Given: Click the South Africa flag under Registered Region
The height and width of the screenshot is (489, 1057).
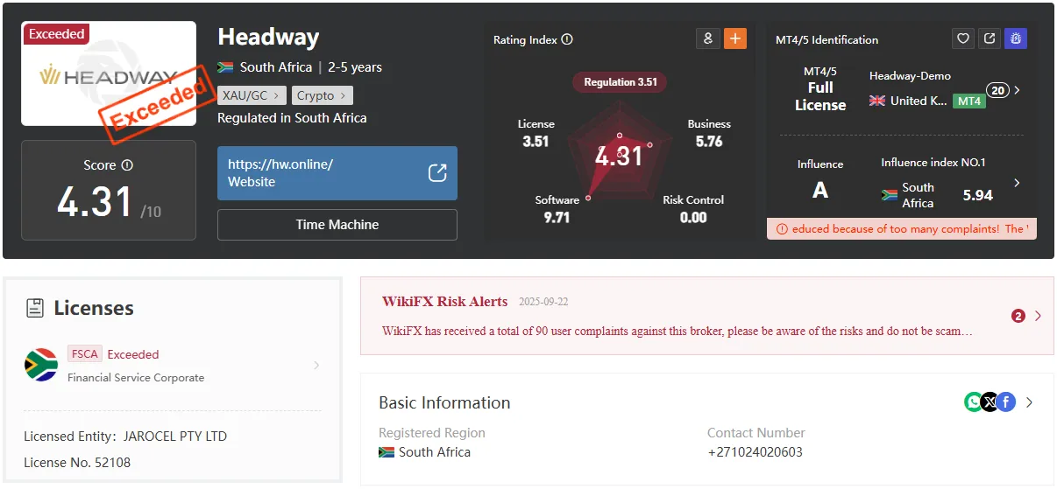Looking at the screenshot, I should coord(387,452).
